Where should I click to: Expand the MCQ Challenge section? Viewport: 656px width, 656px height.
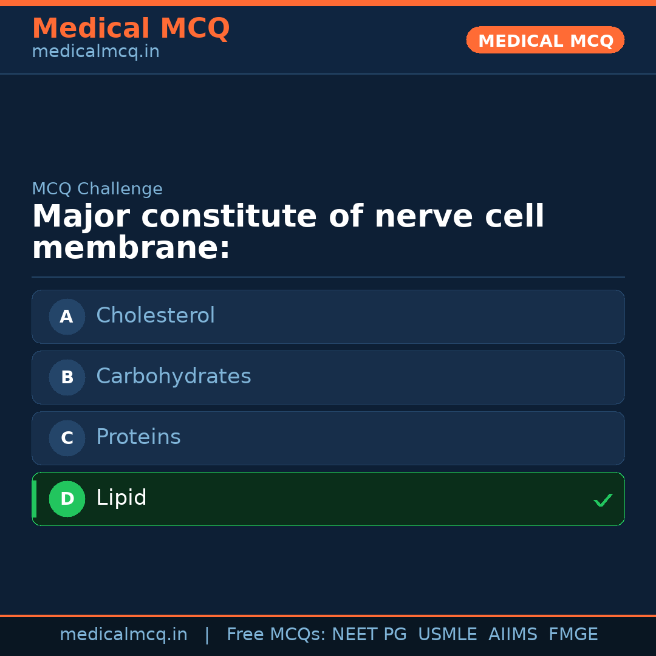click(x=97, y=189)
